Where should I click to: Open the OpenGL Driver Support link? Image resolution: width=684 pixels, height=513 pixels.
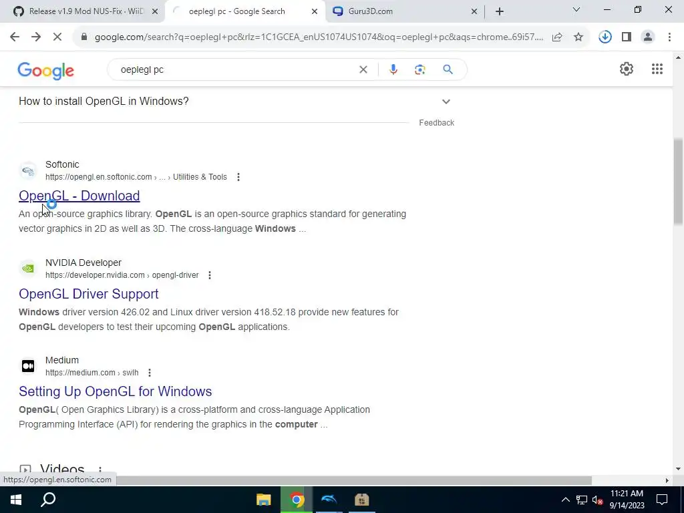coord(89,294)
